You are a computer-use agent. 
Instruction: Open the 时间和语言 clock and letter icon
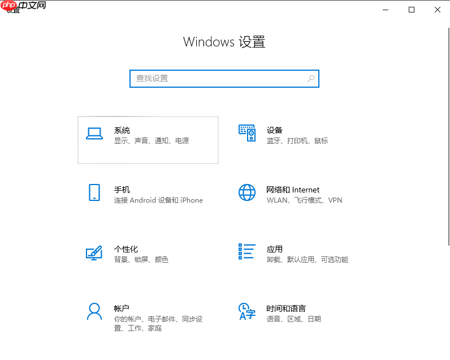coord(247,311)
